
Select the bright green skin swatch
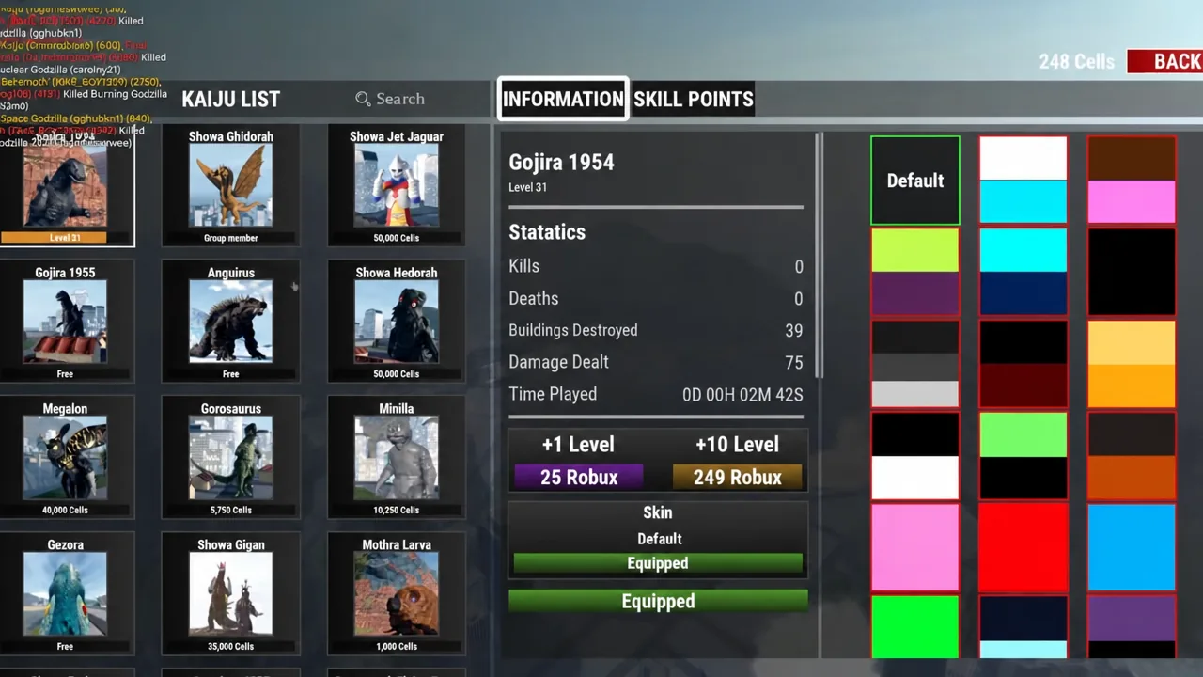(915, 627)
